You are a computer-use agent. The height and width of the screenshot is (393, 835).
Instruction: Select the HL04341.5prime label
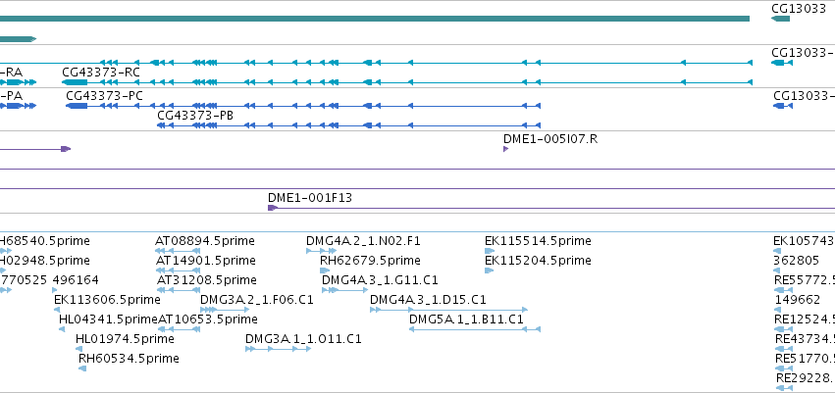tap(109, 319)
